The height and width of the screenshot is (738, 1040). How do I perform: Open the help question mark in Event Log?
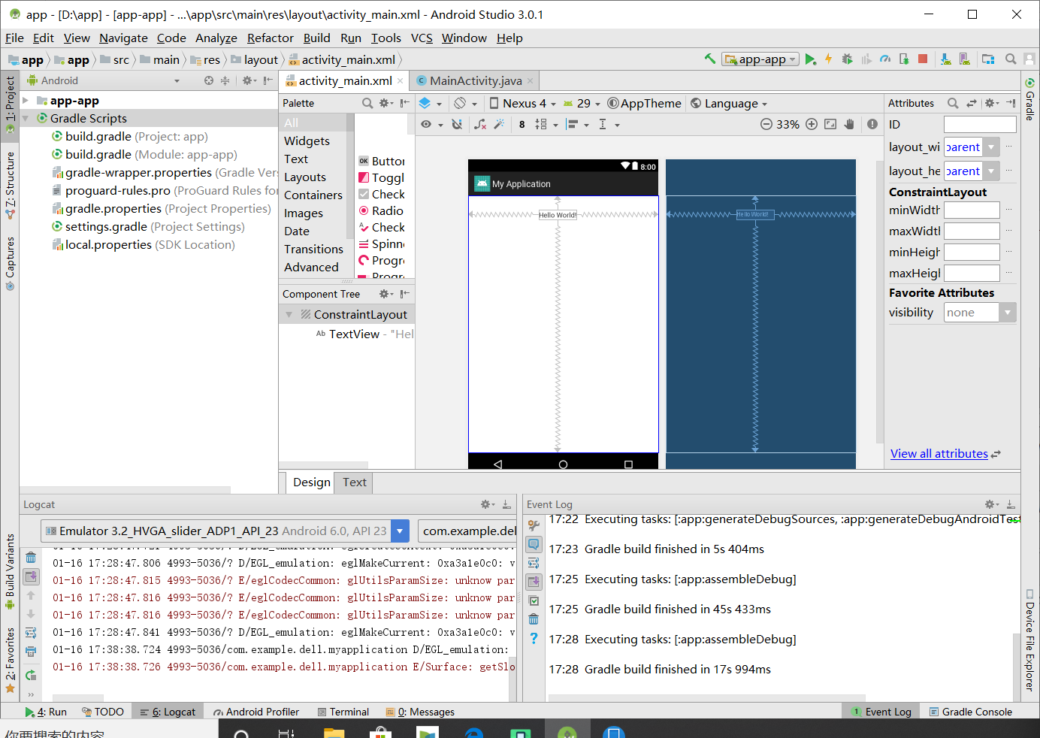coord(534,638)
